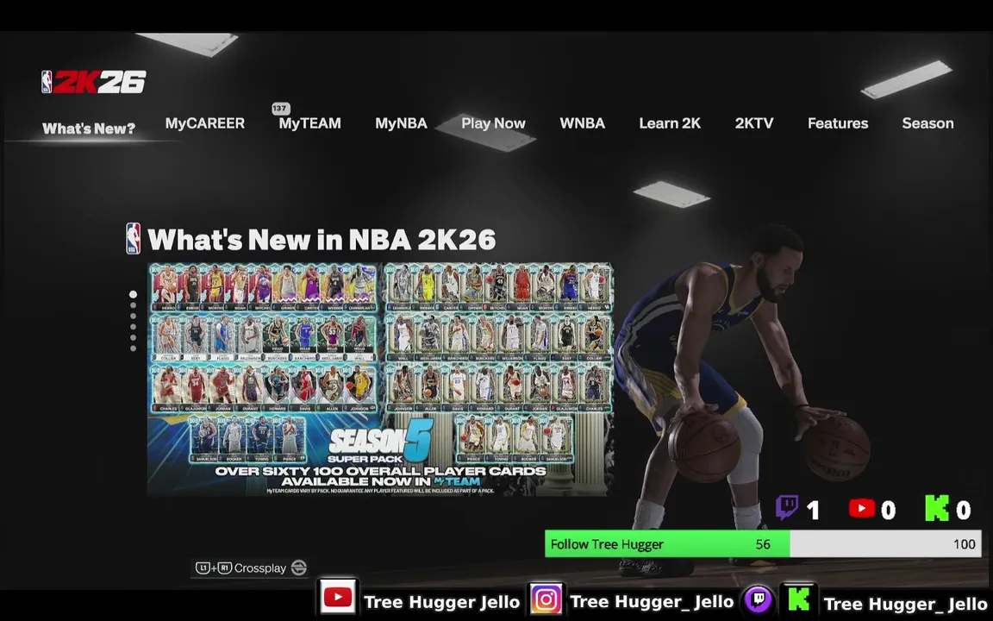The height and width of the screenshot is (621, 993).
Task: Click the purple Twitch counter icon
Action: pos(786,507)
